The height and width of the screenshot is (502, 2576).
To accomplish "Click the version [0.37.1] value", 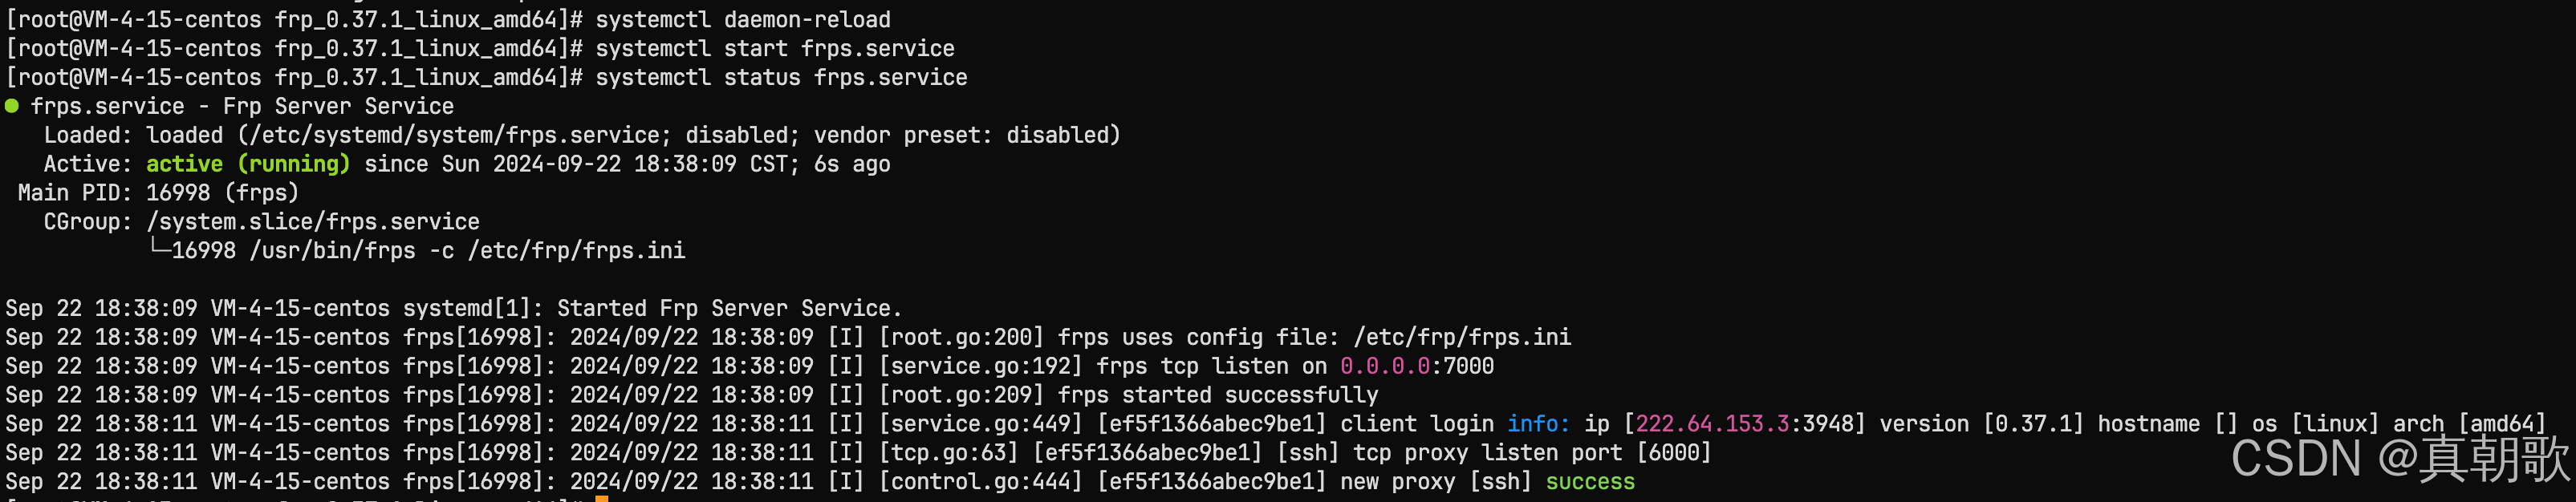I will [2034, 424].
